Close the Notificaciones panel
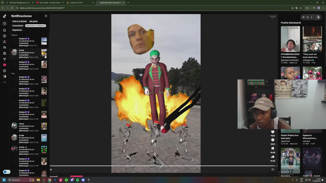This screenshot has width=326, height=183. click(x=46, y=16)
